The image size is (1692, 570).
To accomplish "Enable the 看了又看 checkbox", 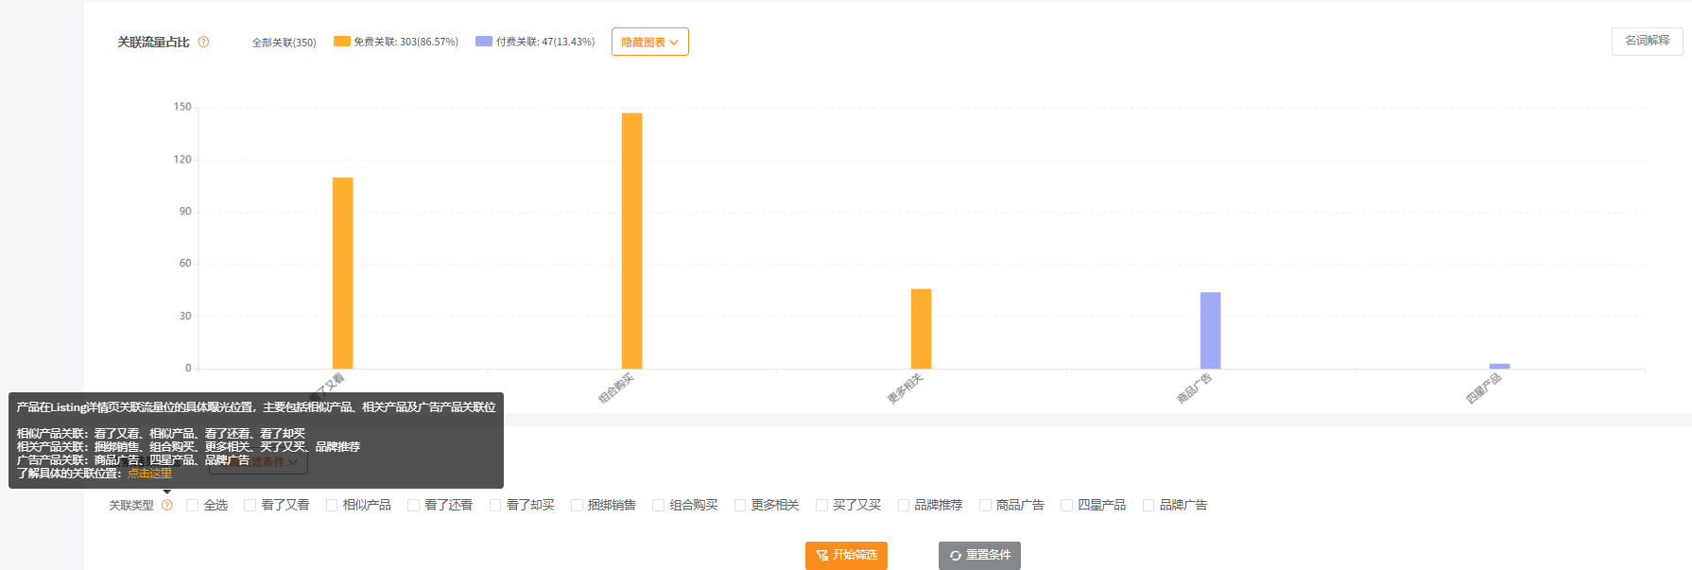I will pyautogui.click(x=250, y=506).
